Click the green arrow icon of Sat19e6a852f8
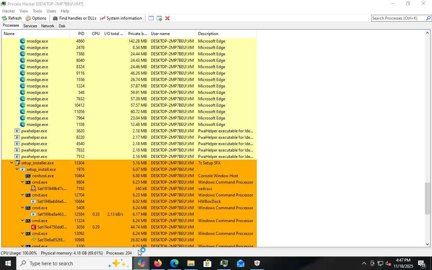The height and width of the screenshot is (270, 432). pos(33,240)
